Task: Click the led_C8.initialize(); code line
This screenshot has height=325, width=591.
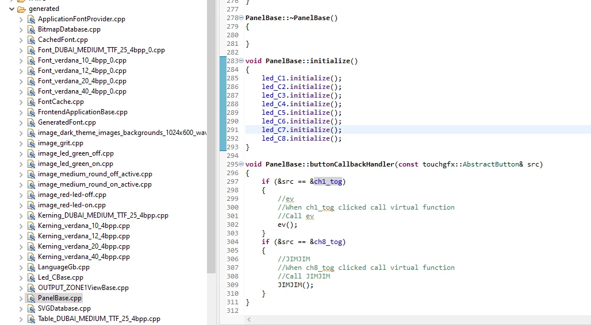Action: (301, 138)
